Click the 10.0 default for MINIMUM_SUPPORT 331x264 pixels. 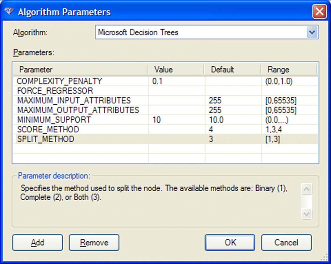233,120
